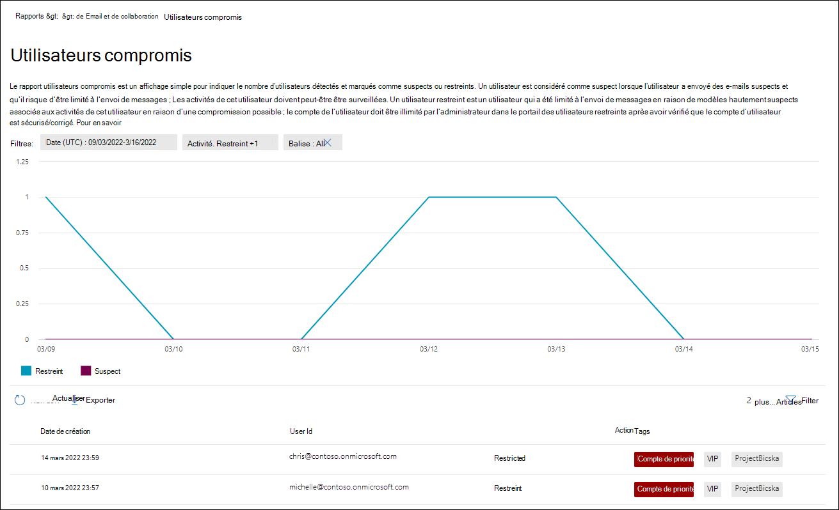Open the Filter funnel icon
Viewport: 839px width, 510px height.
[790, 400]
